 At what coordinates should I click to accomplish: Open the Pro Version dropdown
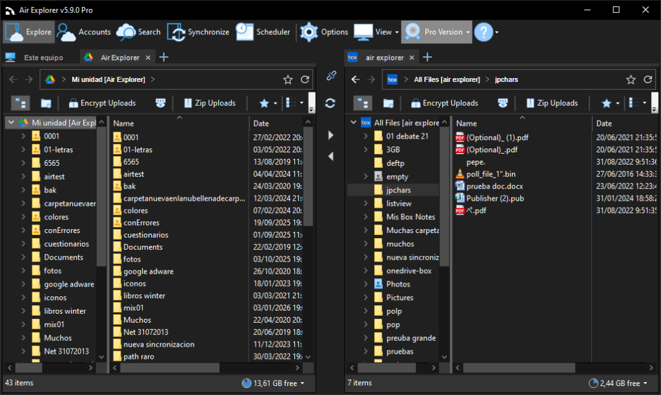click(437, 32)
